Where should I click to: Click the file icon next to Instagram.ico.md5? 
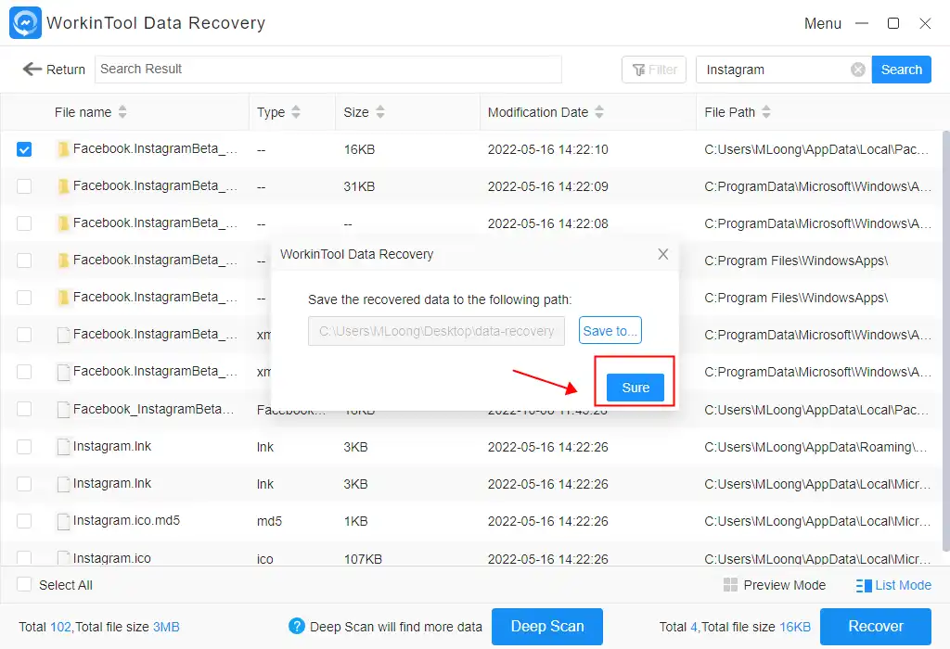(63, 521)
